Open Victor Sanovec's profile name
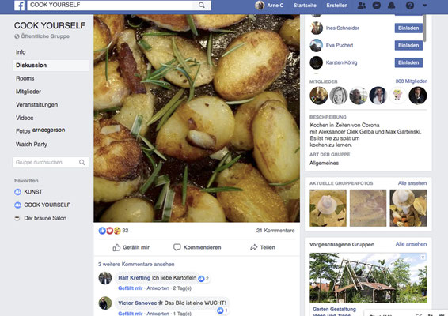 tap(138, 303)
